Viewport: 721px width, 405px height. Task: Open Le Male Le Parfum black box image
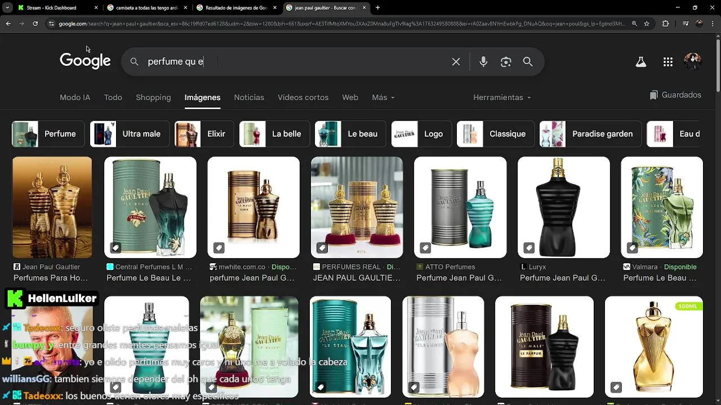click(x=544, y=347)
